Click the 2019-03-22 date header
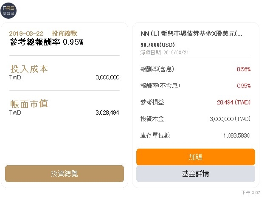 [x=26, y=34]
